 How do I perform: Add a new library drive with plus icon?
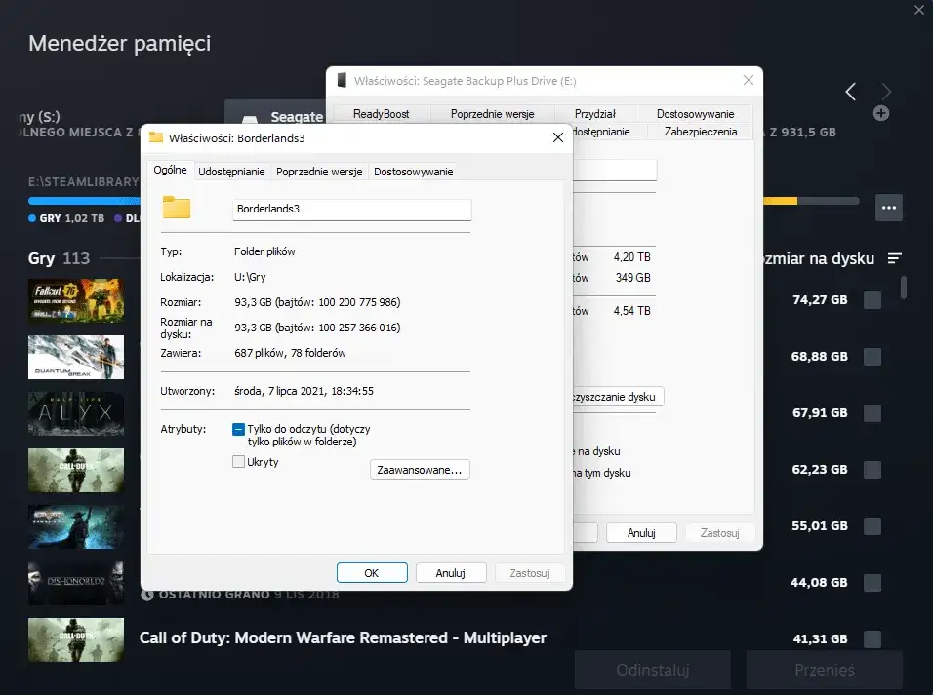(881, 112)
